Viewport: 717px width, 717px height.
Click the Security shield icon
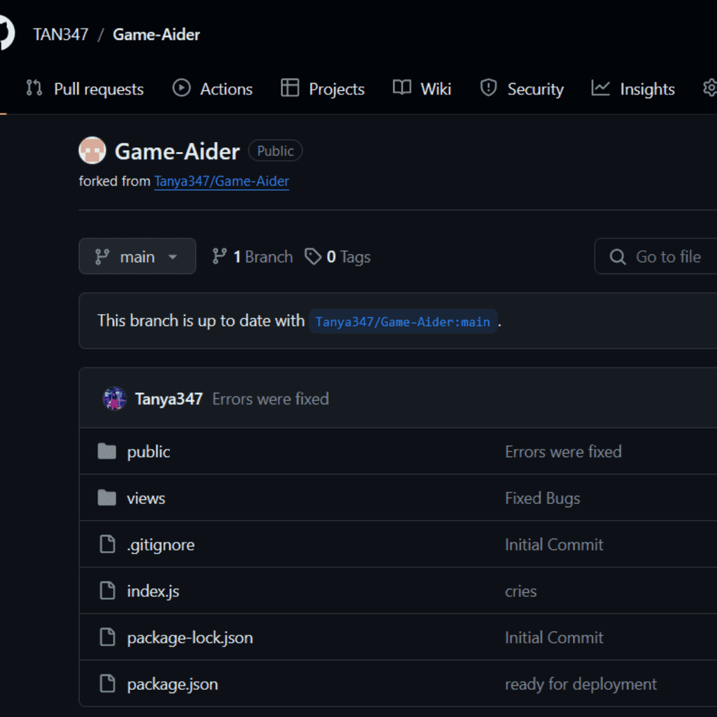[x=488, y=88]
